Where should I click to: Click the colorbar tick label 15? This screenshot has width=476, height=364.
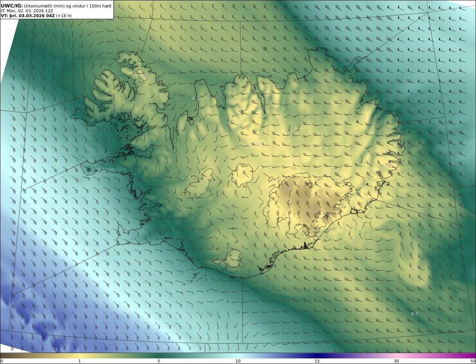pos(317,361)
